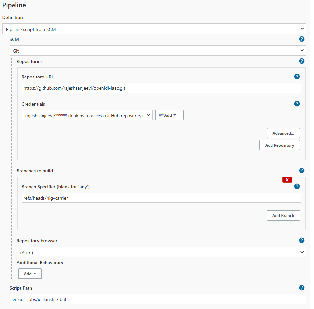Viewport: 314px width, 309px height.
Task: Select the Pipeline section heading
Action: 14,5
